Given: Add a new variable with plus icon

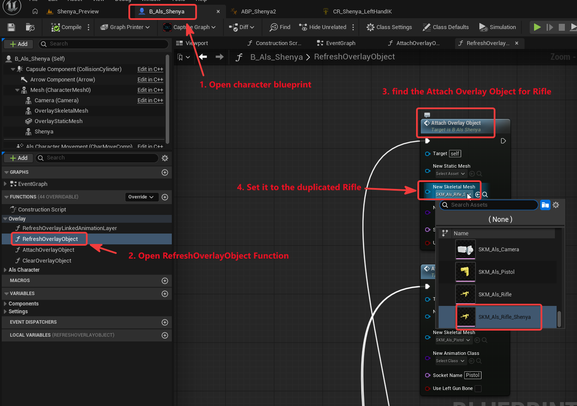Looking at the screenshot, I should (165, 294).
